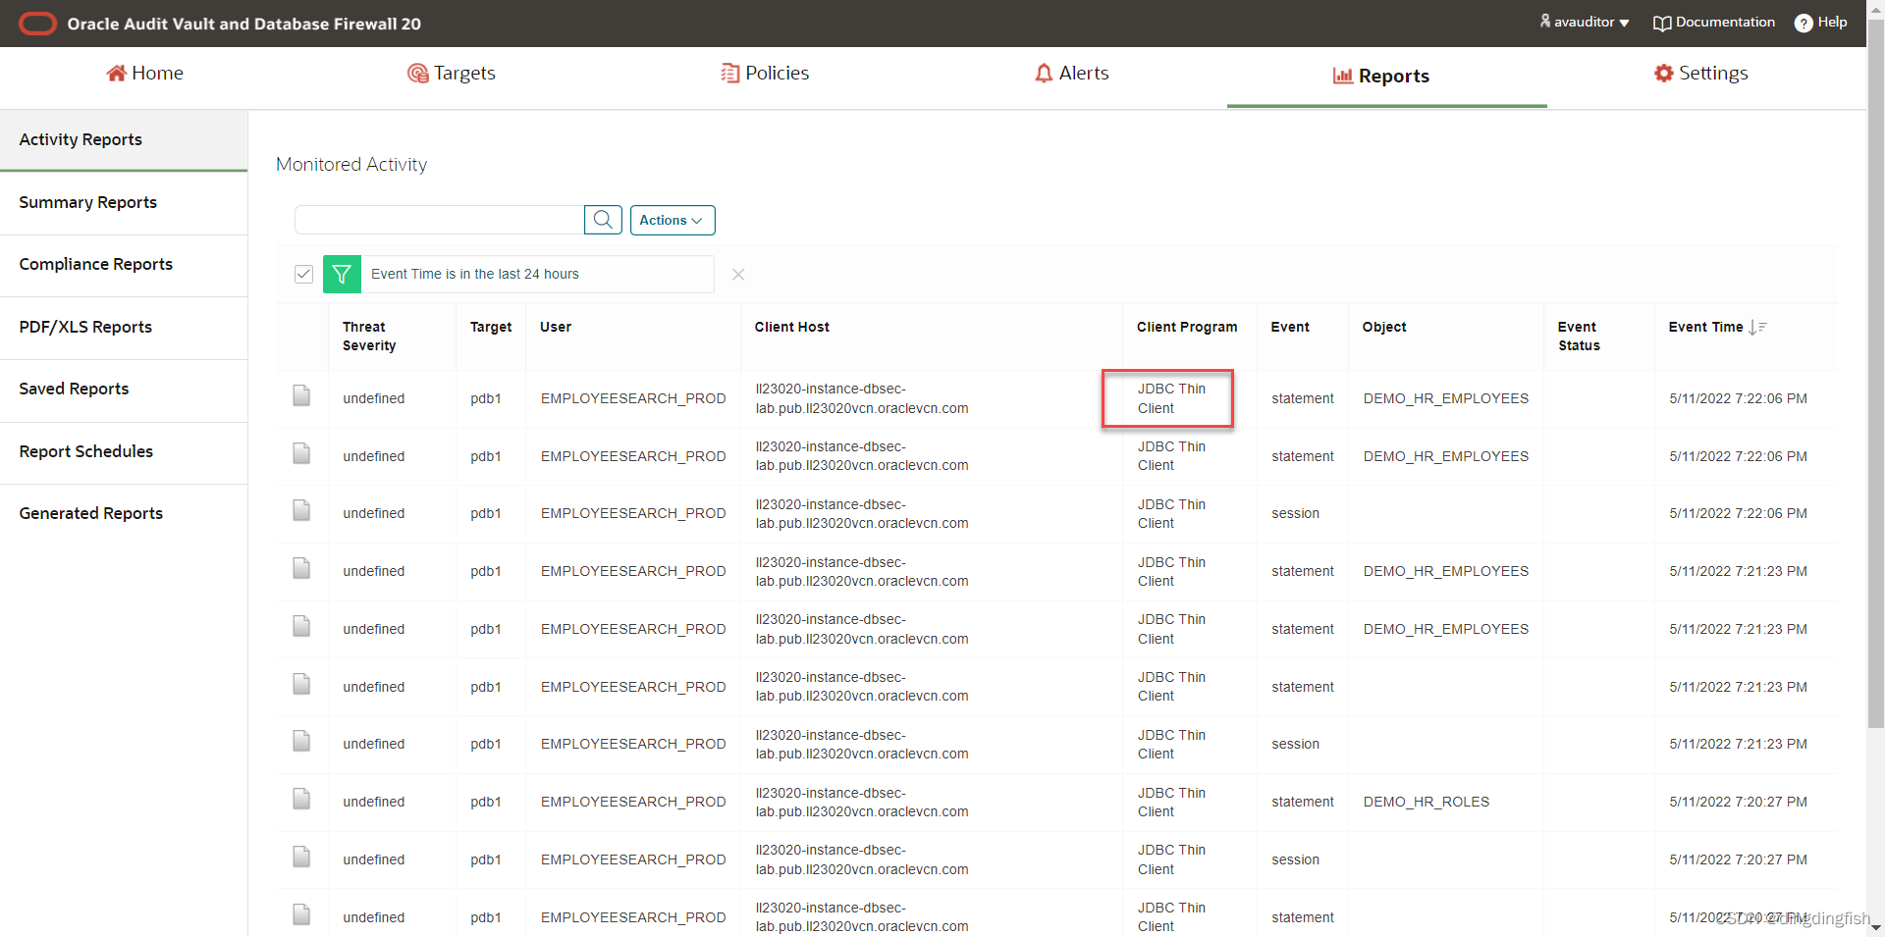Click the Event column header

(1290, 327)
